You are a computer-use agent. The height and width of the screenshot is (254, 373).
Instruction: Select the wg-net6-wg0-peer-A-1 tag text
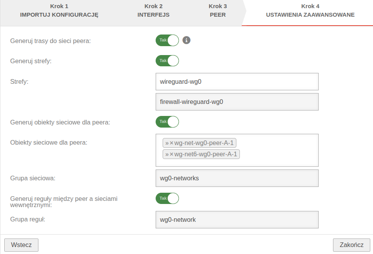[206, 154]
